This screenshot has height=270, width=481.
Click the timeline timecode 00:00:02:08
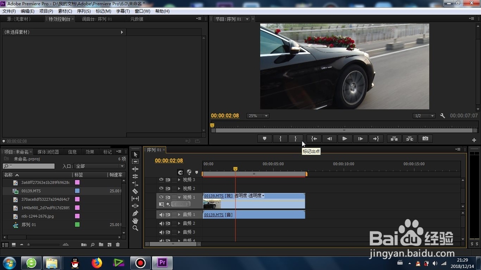click(x=169, y=160)
